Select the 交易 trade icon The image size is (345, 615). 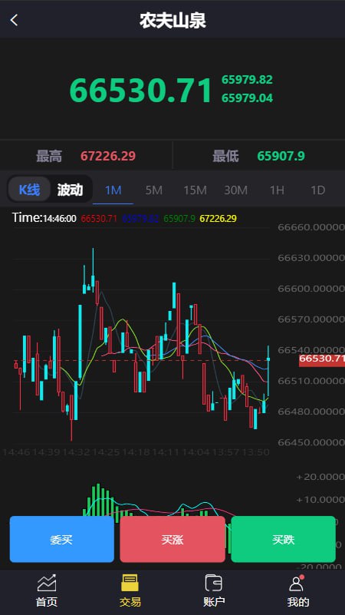click(130, 583)
